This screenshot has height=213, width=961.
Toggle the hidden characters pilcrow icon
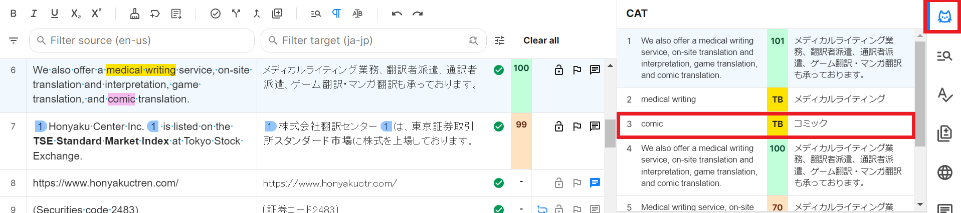[x=337, y=13]
